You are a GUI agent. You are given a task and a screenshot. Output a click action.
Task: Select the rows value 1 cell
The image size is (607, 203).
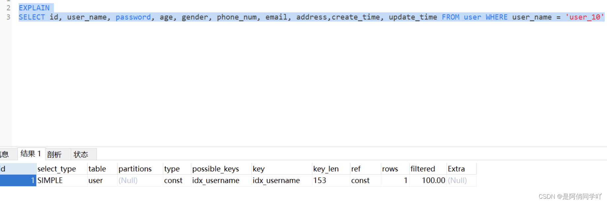click(395, 181)
